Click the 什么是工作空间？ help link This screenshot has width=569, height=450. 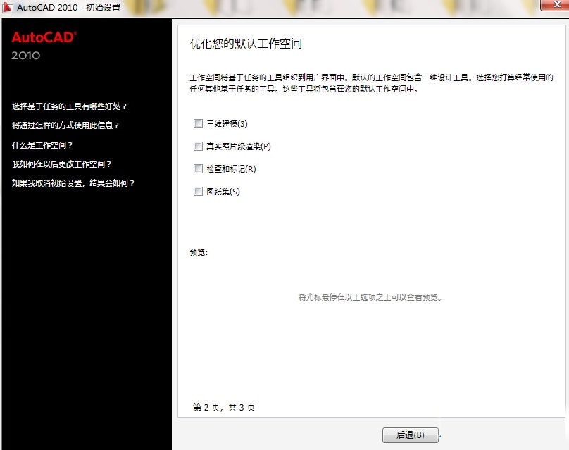pyautogui.click(x=42, y=145)
